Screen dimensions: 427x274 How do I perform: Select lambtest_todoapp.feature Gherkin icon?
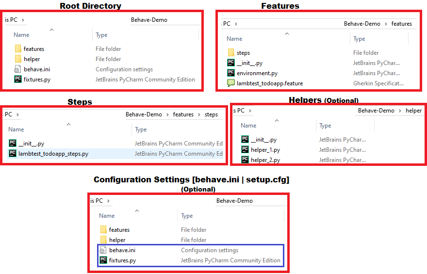(x=231, y=83)
